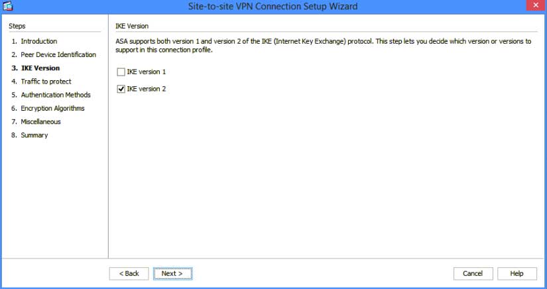Go to the Next wizard step
Viewport: 547px width, 289px height.
[x=172, y=274]
